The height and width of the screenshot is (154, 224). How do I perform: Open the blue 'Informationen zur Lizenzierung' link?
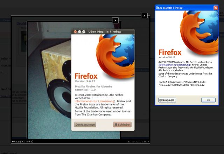[x=174, y=65]
